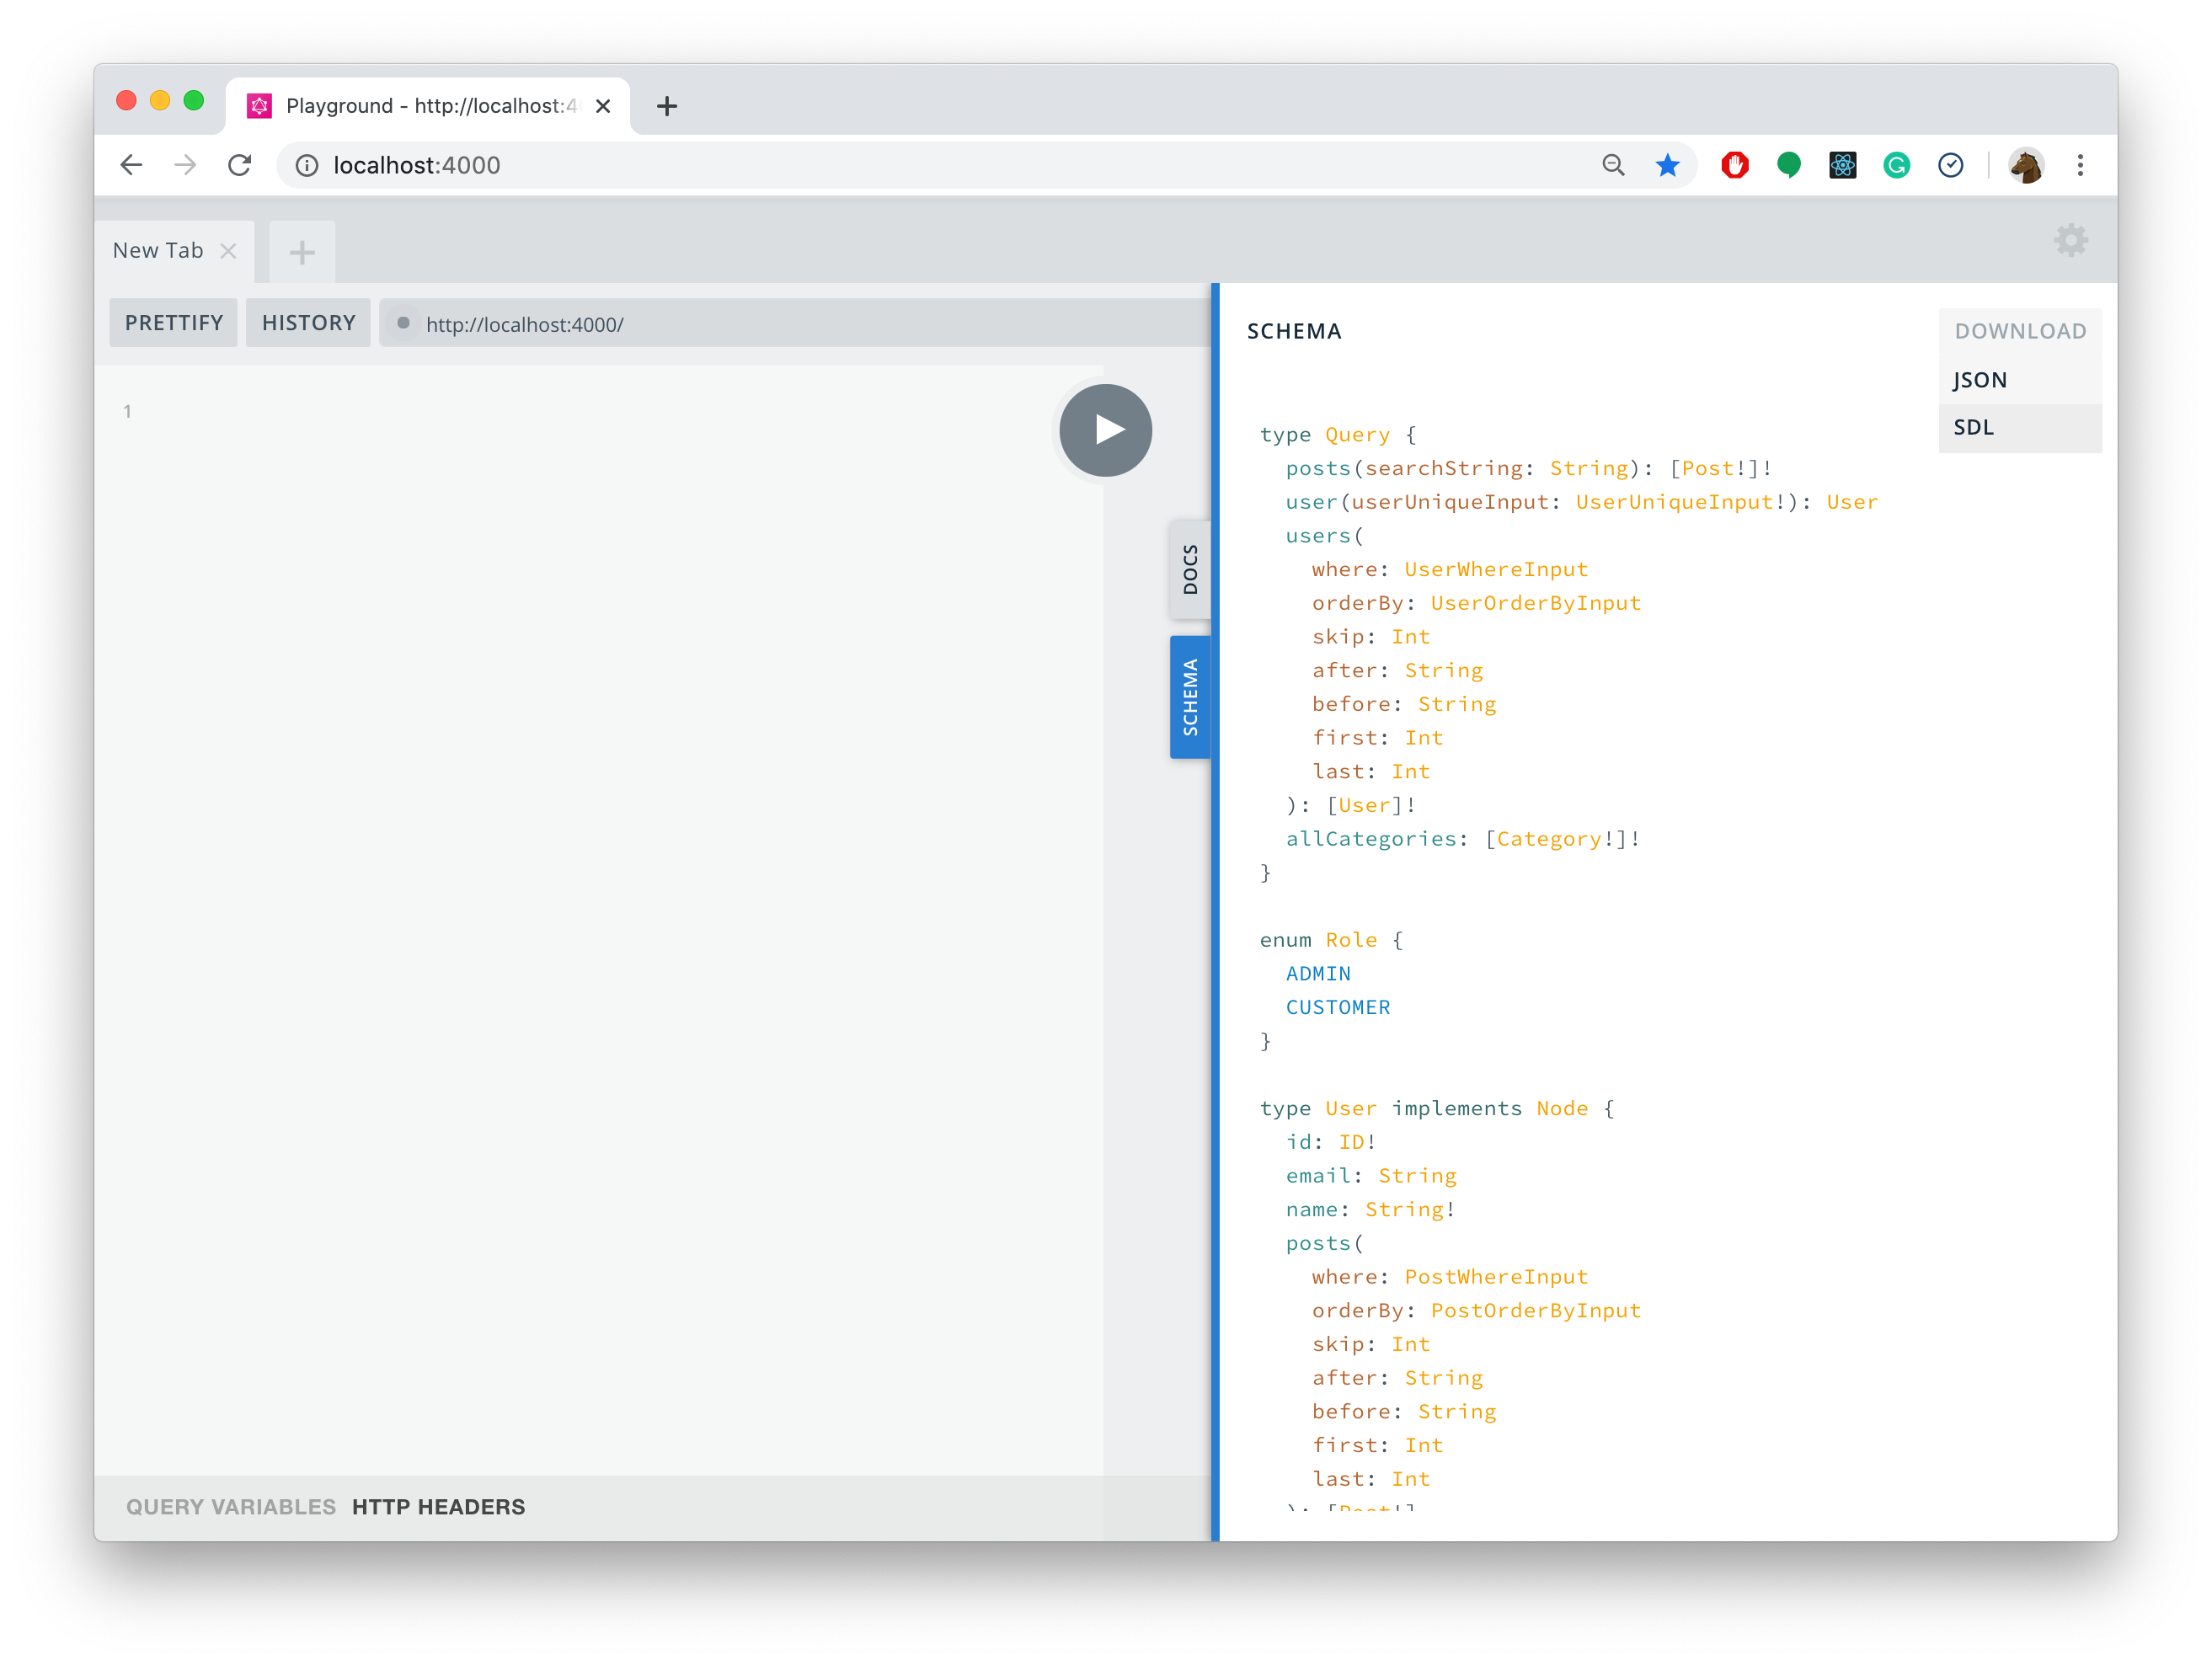Open the React DevTools extension

pyautogui.click(x=1843, y=165)
